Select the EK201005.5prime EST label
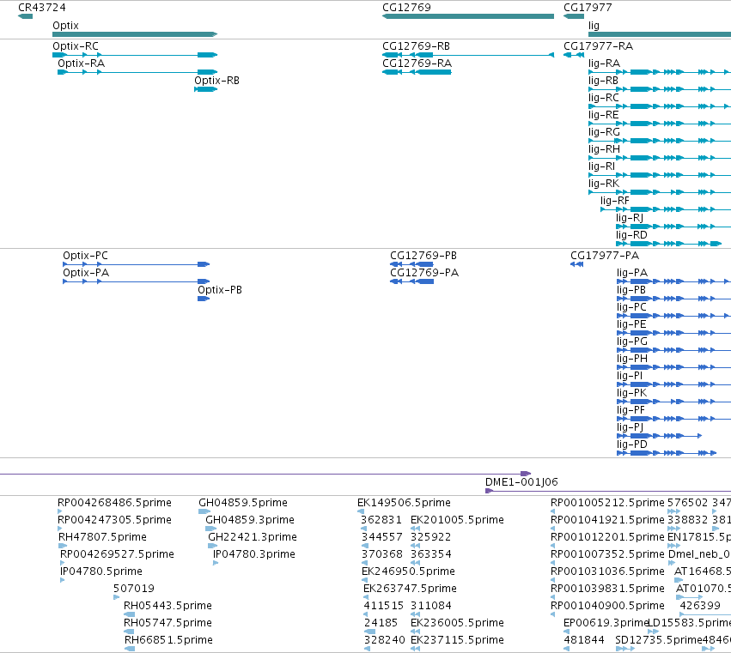Viewport: 731px width, 653px height. [457, 520]
